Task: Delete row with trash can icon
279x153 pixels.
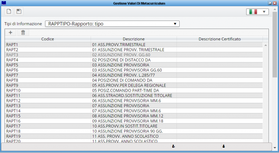Action: (x=23, y=32)
